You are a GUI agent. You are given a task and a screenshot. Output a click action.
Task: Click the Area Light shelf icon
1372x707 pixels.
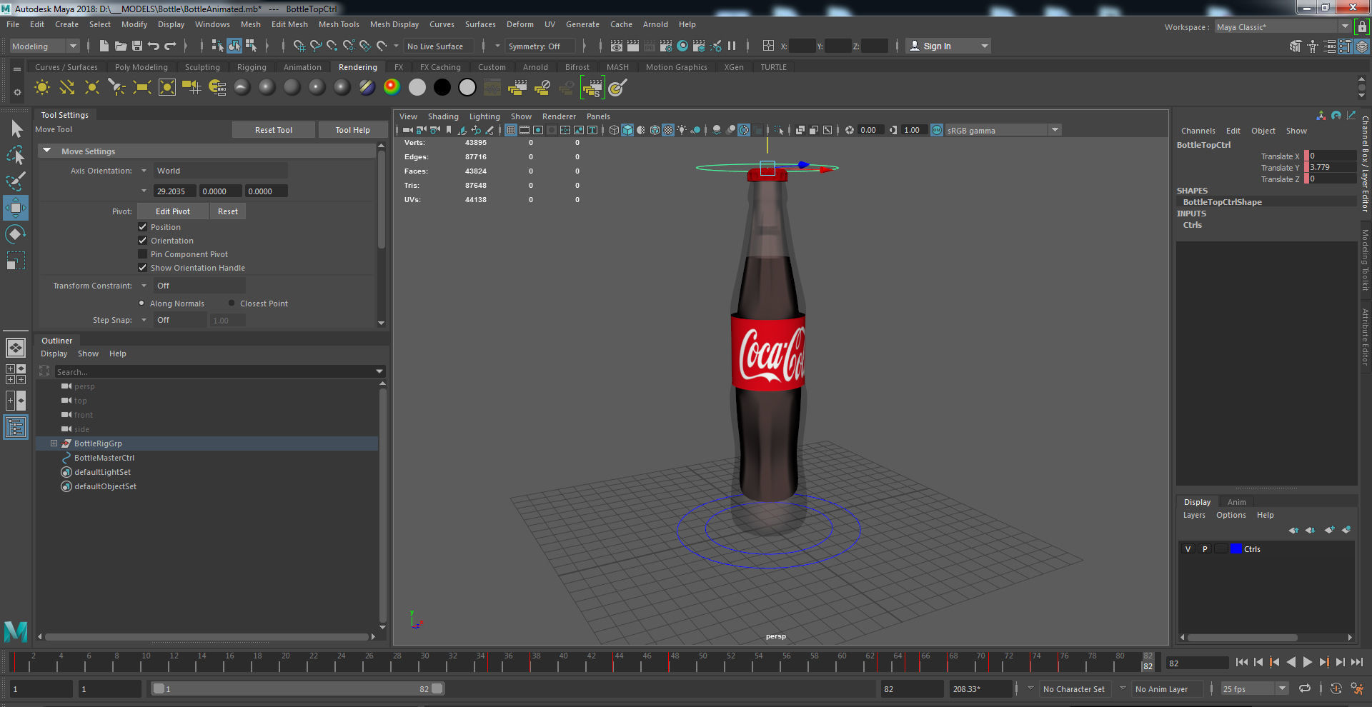[x=142, y=88]
